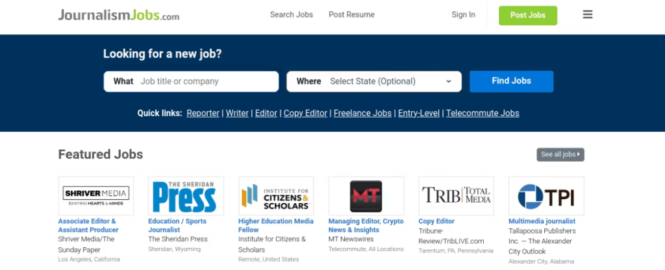Click the MT Newswires logo icon
Viewport: 665px width, 270px height.
point(366,196)
